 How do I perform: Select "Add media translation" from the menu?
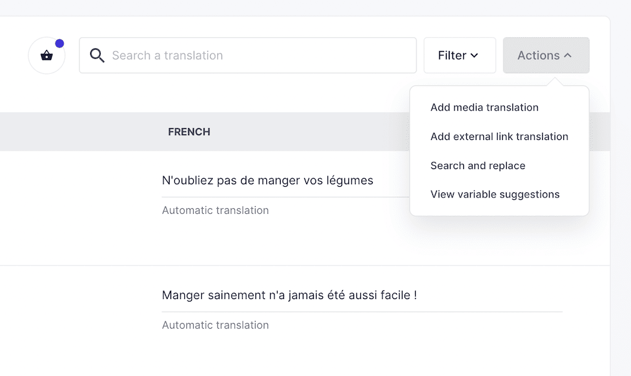pos(485,107)
